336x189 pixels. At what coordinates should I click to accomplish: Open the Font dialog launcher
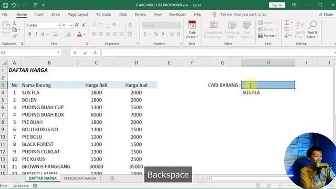87,44
